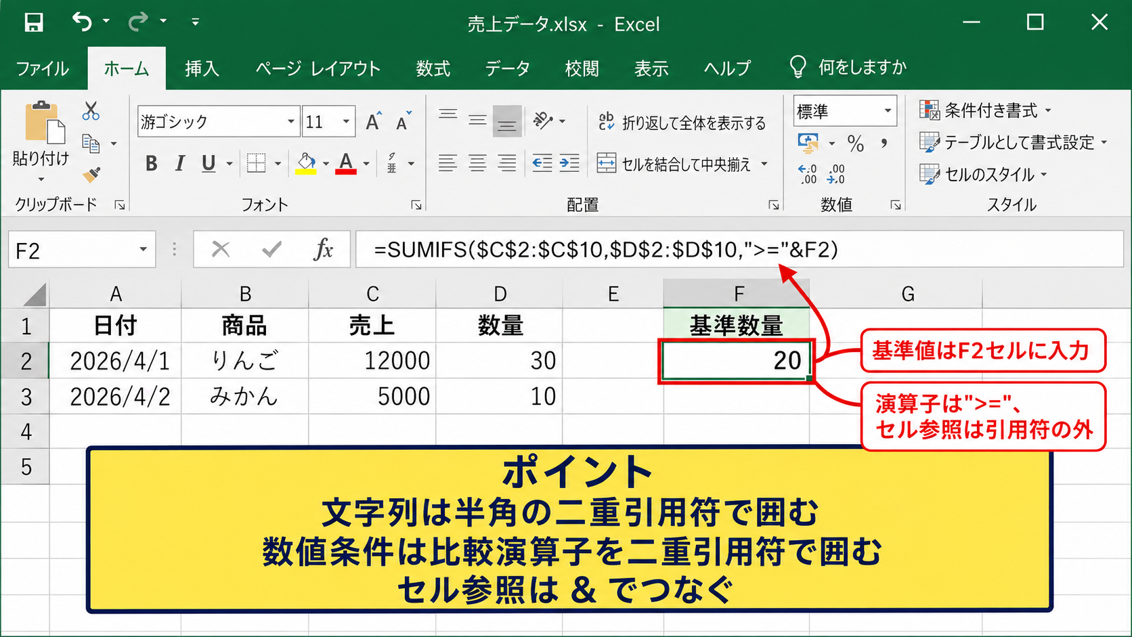Click the 何をしますか search box
The image size is (1132, 637).
(x=848, y=67)
